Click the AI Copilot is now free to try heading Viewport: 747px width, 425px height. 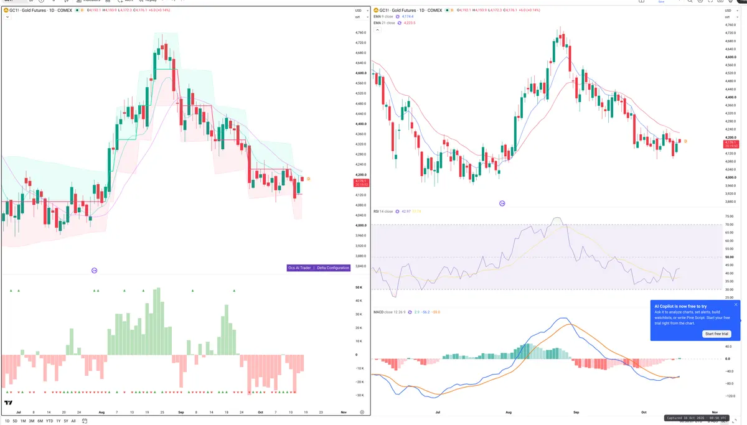(680, 306)
